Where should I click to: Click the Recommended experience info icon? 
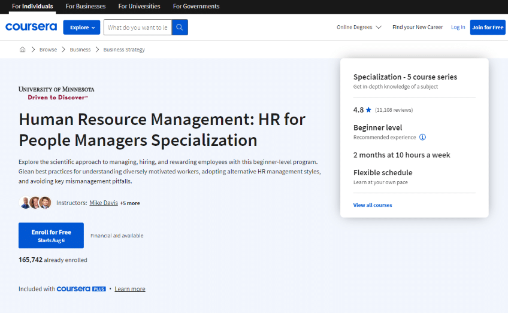(x=422, y=137)
